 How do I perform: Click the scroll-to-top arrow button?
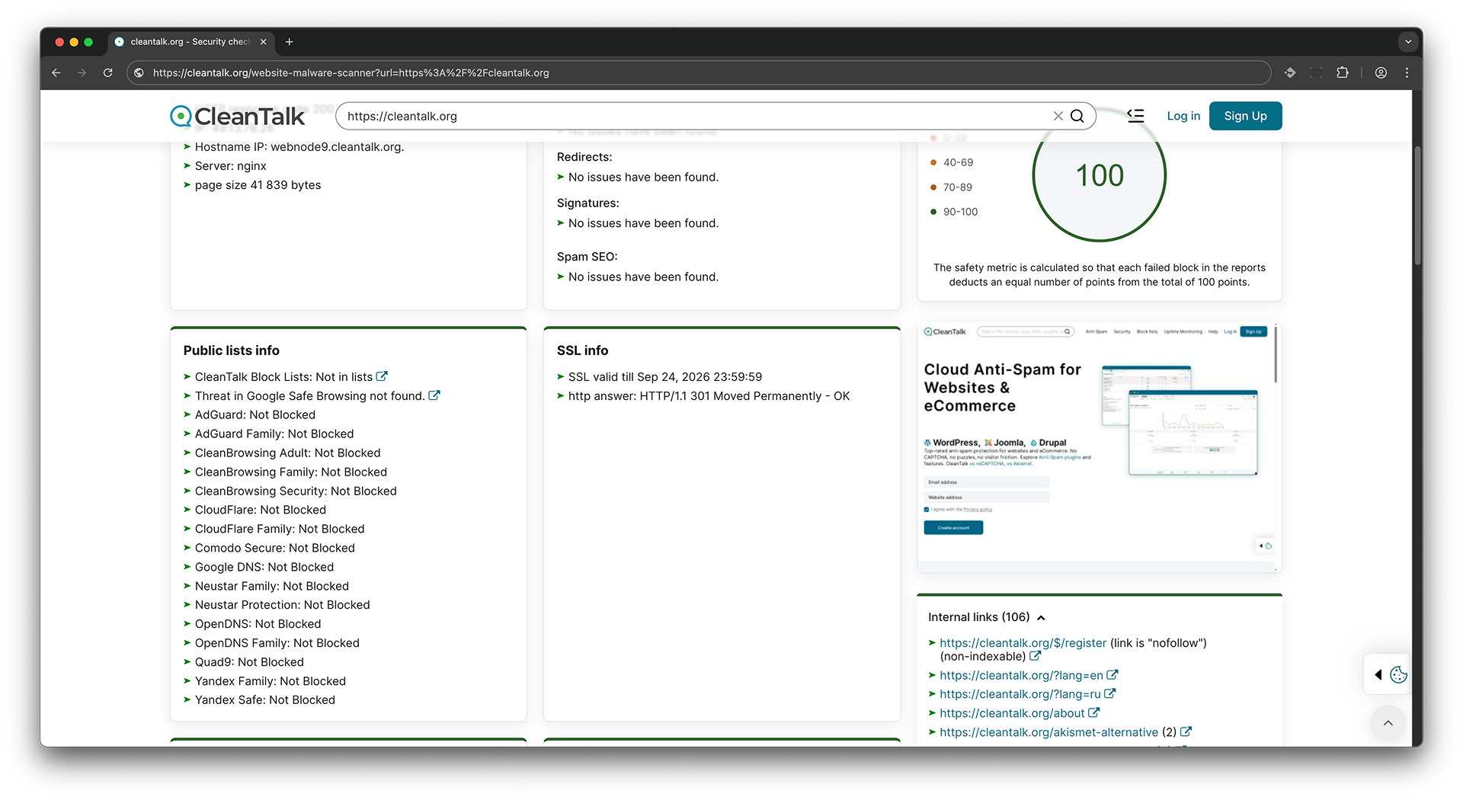(1388, 723)
